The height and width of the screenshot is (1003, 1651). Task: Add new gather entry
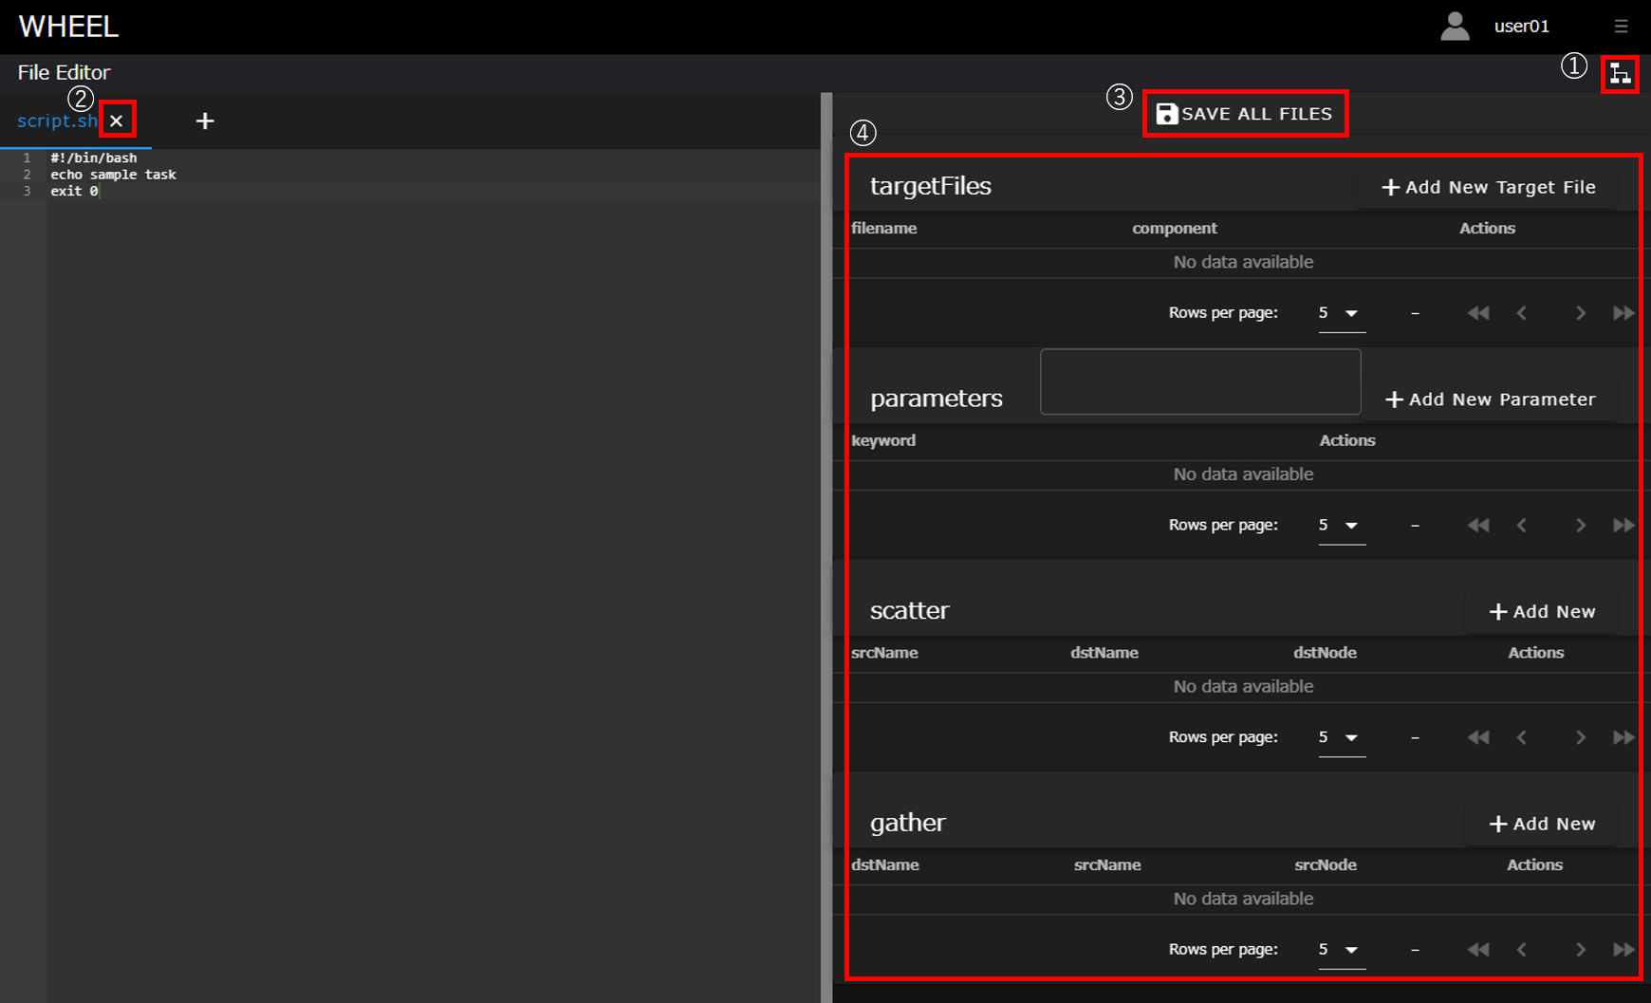(1542, 824)
